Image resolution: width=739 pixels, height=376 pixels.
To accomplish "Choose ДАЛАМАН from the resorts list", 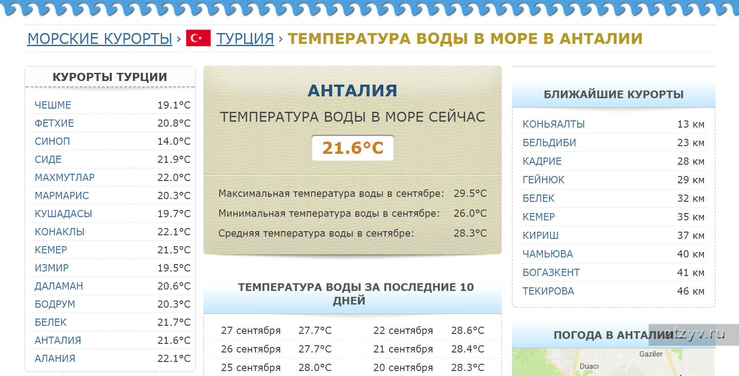I will [x=59, y=286].
